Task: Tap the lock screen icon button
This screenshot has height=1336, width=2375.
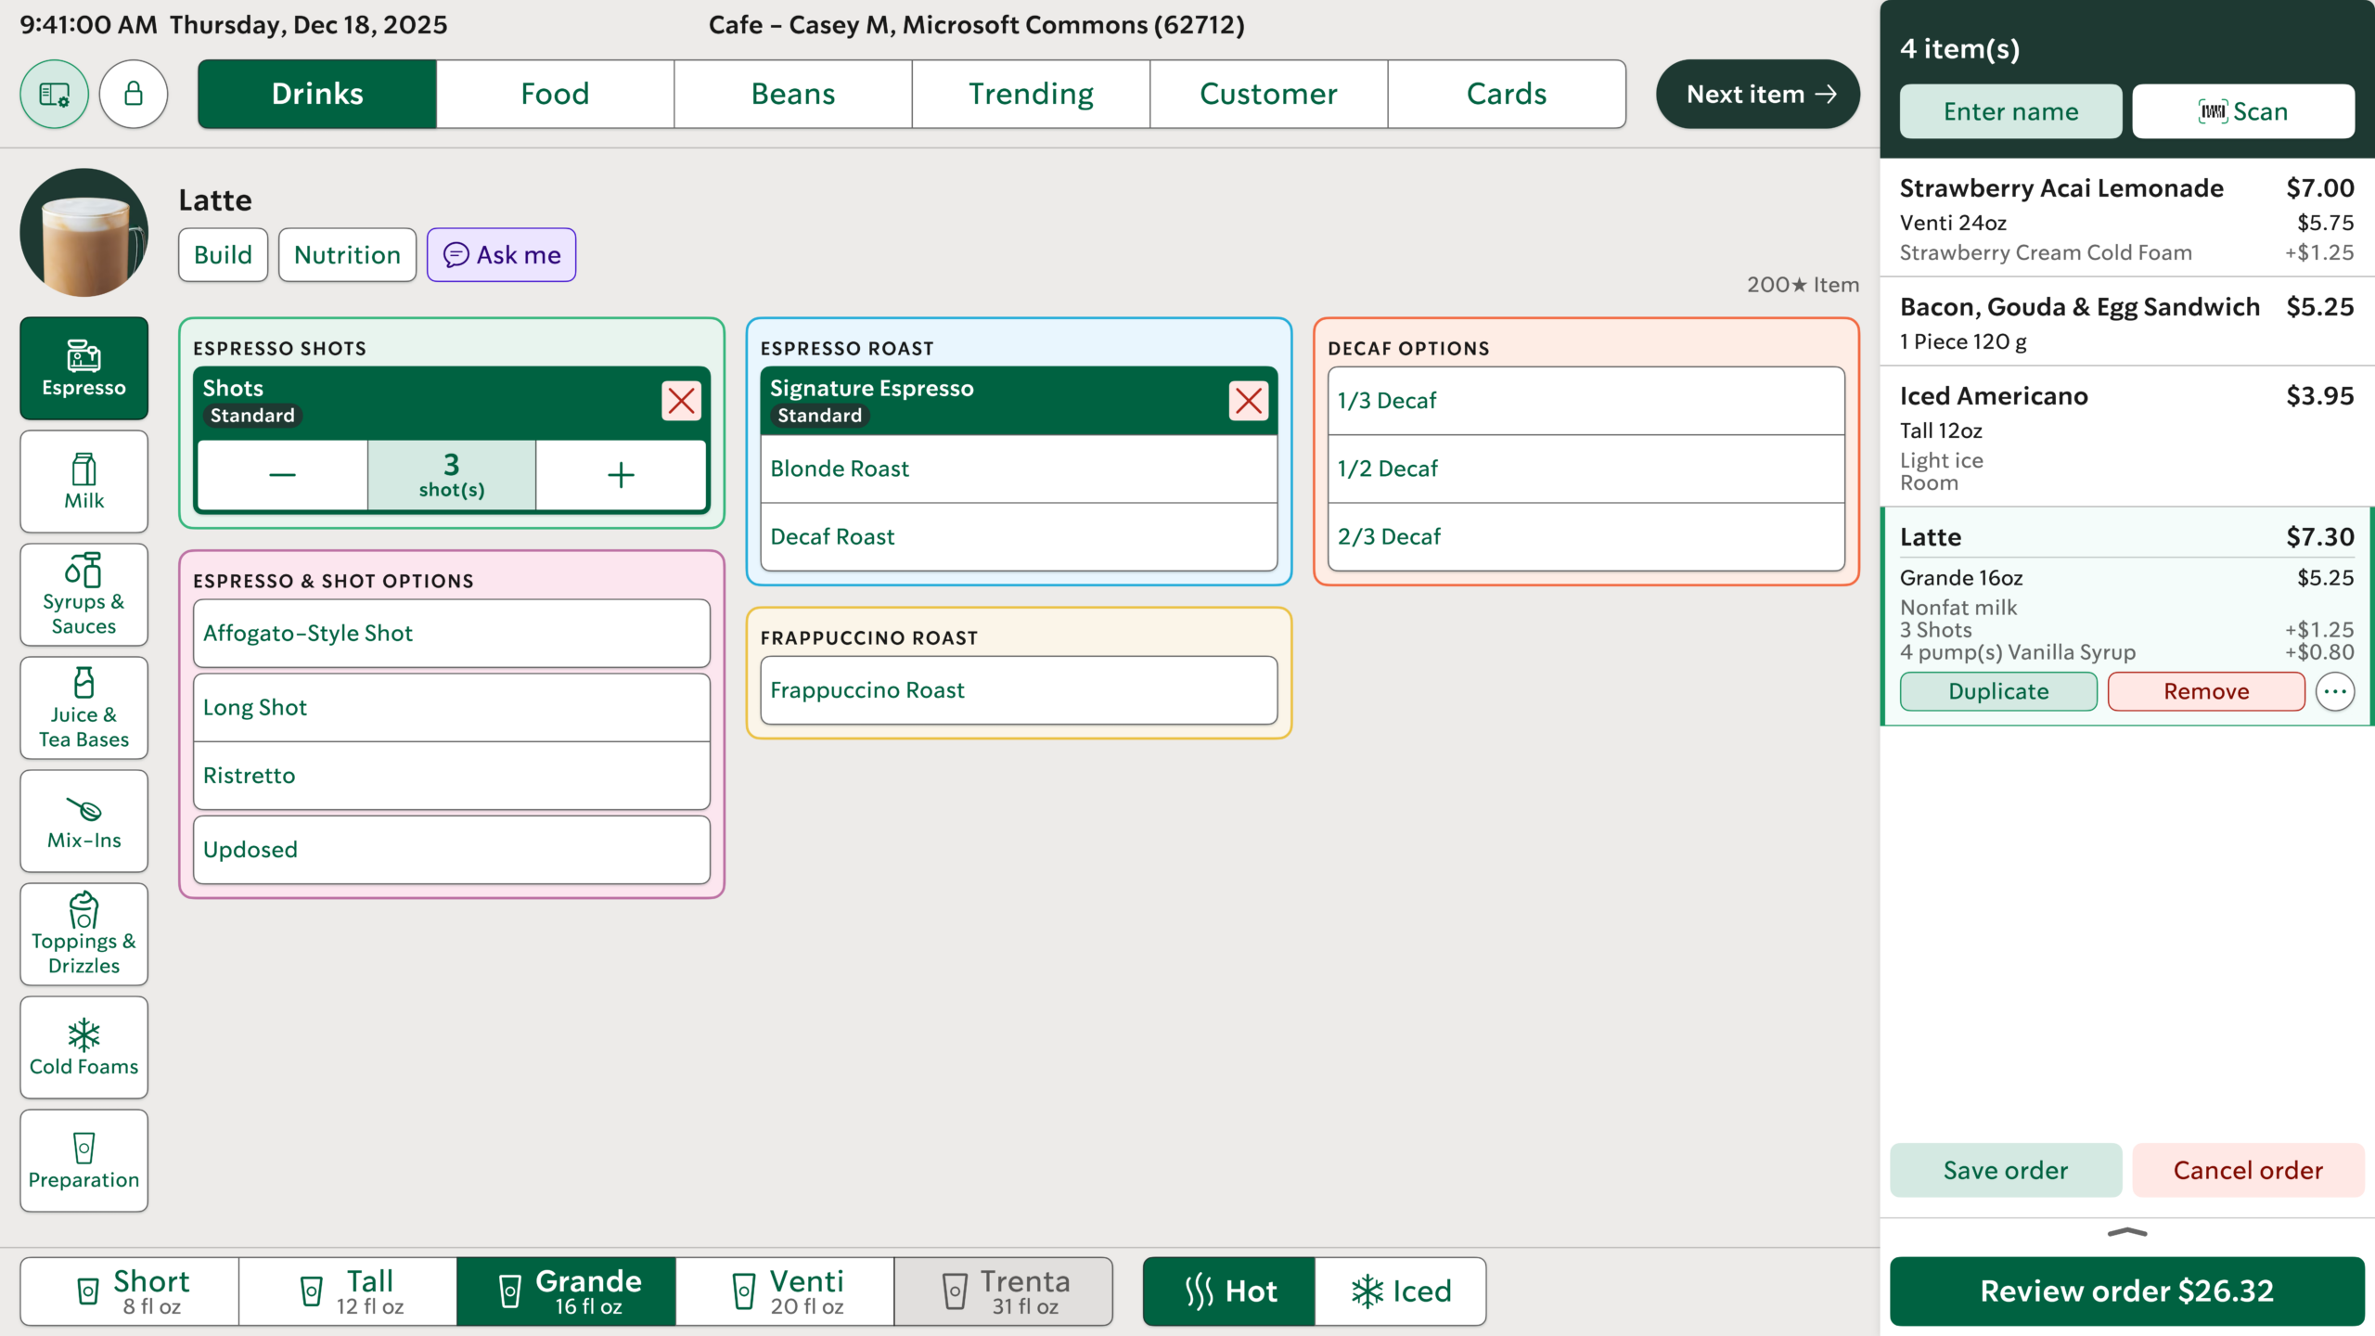Action: click(134, 94)
